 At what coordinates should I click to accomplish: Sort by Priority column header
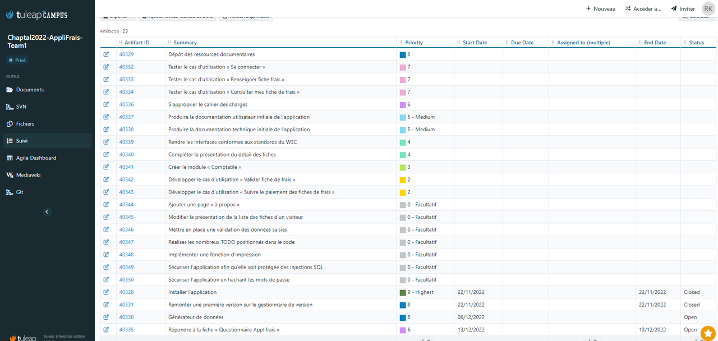[x=414, y=43]
